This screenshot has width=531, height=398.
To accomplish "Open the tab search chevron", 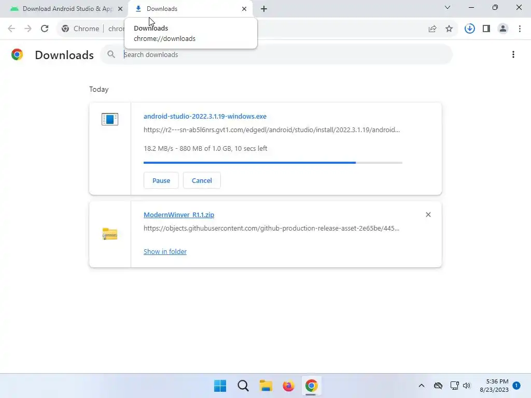I will point(448,7).
